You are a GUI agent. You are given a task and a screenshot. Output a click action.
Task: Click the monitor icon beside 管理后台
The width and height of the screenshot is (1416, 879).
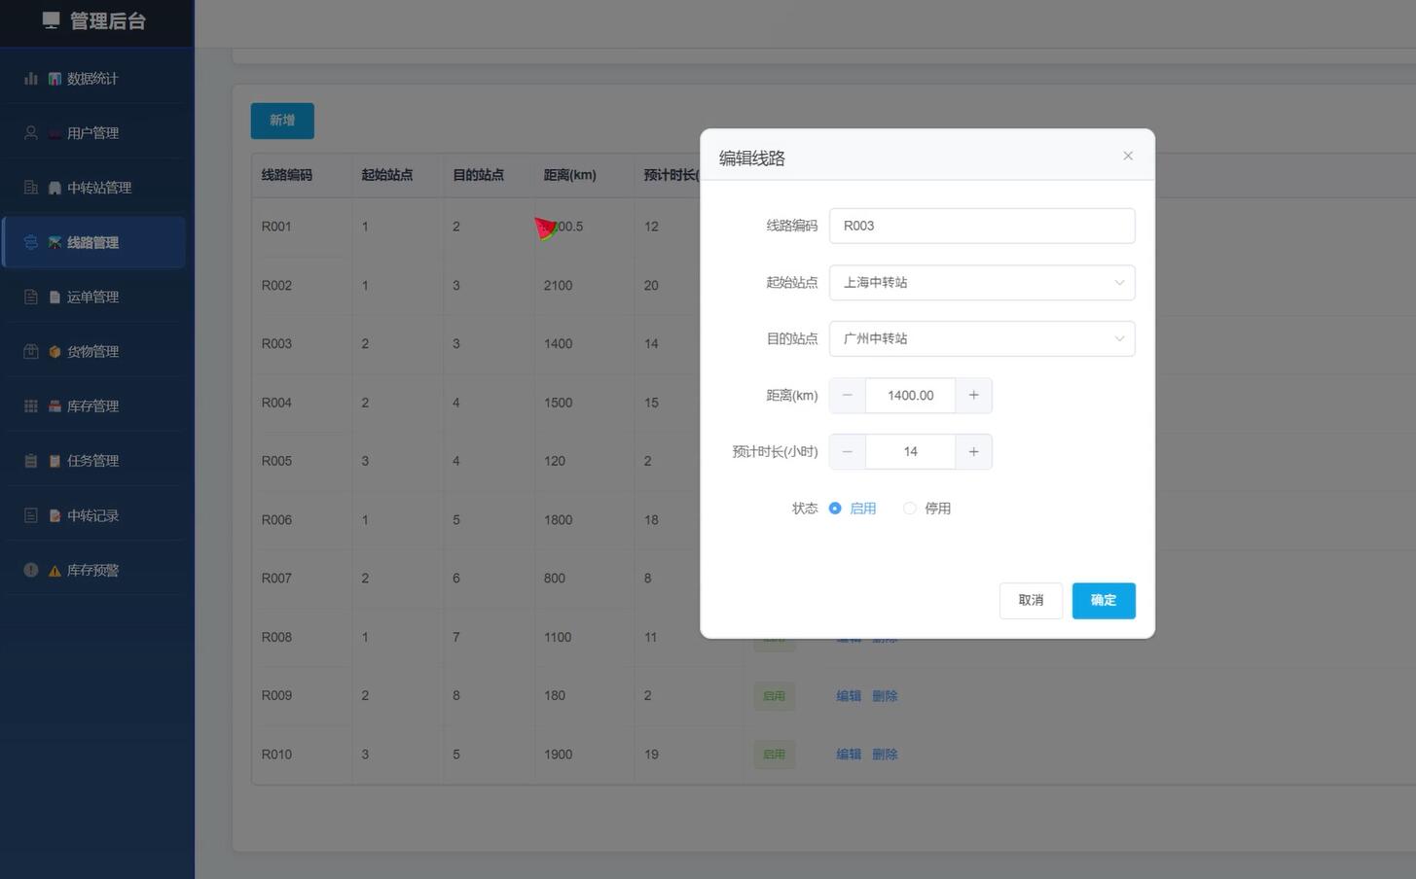52,20
